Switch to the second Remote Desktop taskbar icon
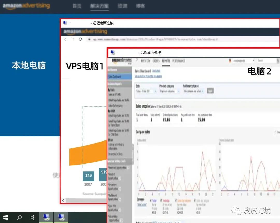 point(61,217)
